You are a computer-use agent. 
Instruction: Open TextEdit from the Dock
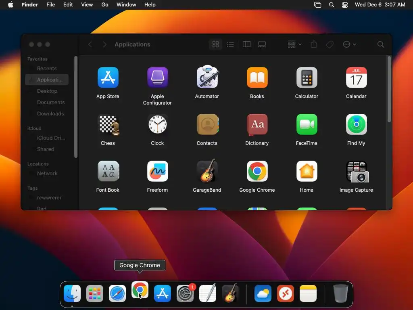[208, 293]
